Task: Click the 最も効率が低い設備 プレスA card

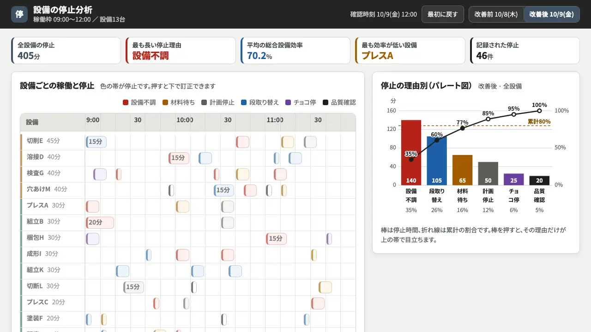Action: click(410, 51)
